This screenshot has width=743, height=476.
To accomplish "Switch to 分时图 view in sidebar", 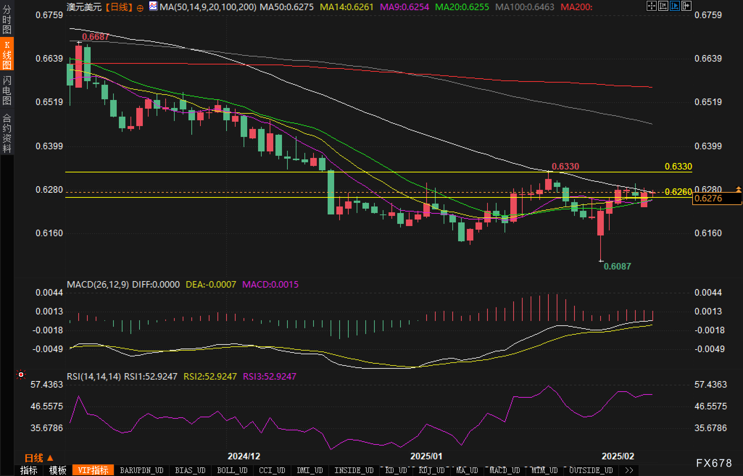I will (7, 19).
